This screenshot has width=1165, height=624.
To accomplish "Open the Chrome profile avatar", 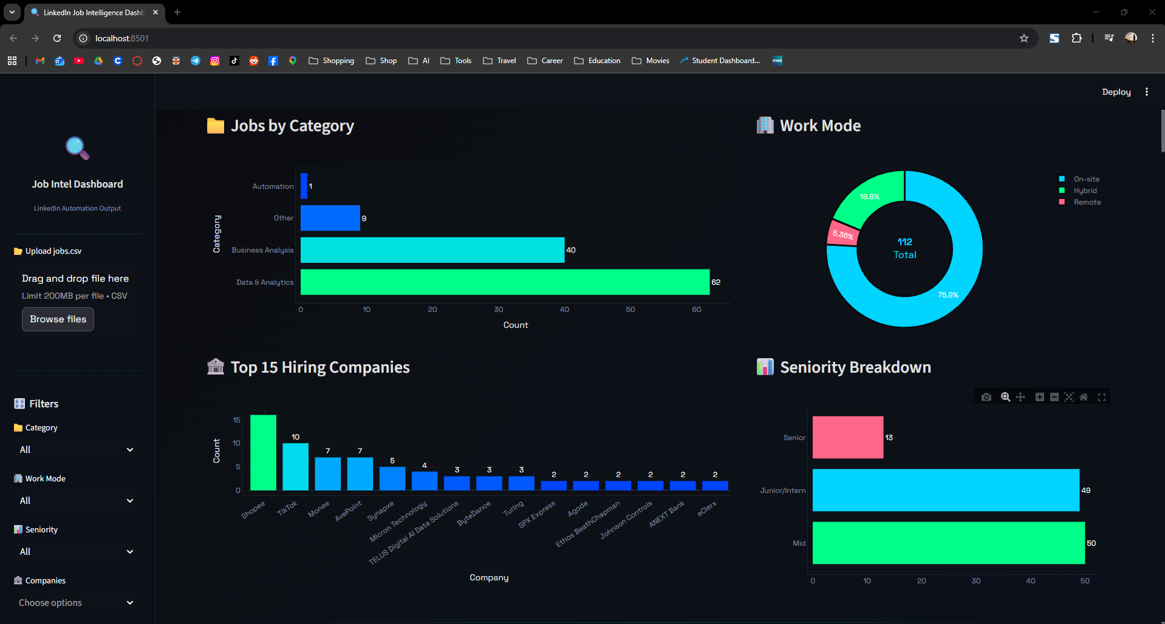I will (x=1131, y=38).
